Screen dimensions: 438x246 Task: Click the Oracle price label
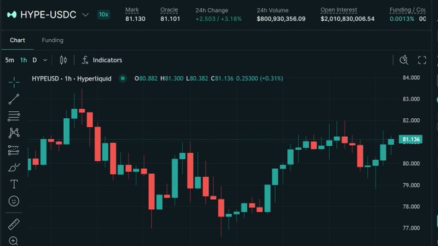coord(169,10)
